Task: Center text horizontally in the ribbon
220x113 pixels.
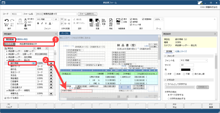Action: click(x=65, y=23)
